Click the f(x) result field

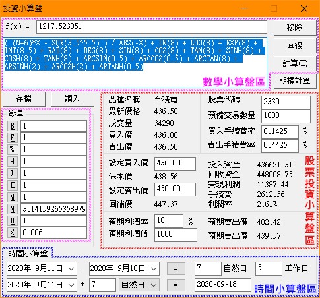pyautogui.click(x=152, y=27)
